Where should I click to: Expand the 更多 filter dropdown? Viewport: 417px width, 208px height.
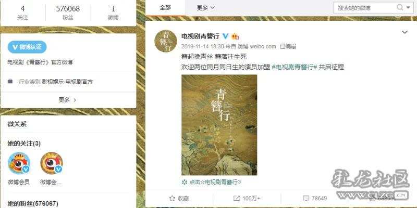point(205,8)
